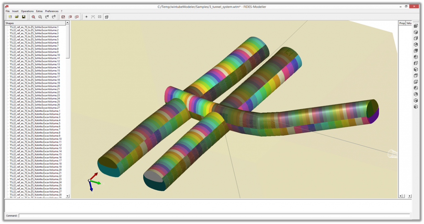Select shape ZS_Sohle.ExcavVolume.1 in the list

point(34,27)
